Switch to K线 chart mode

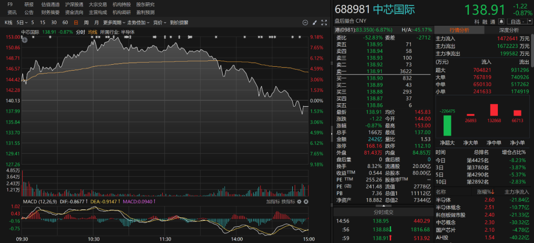click(x=8, y=23)
